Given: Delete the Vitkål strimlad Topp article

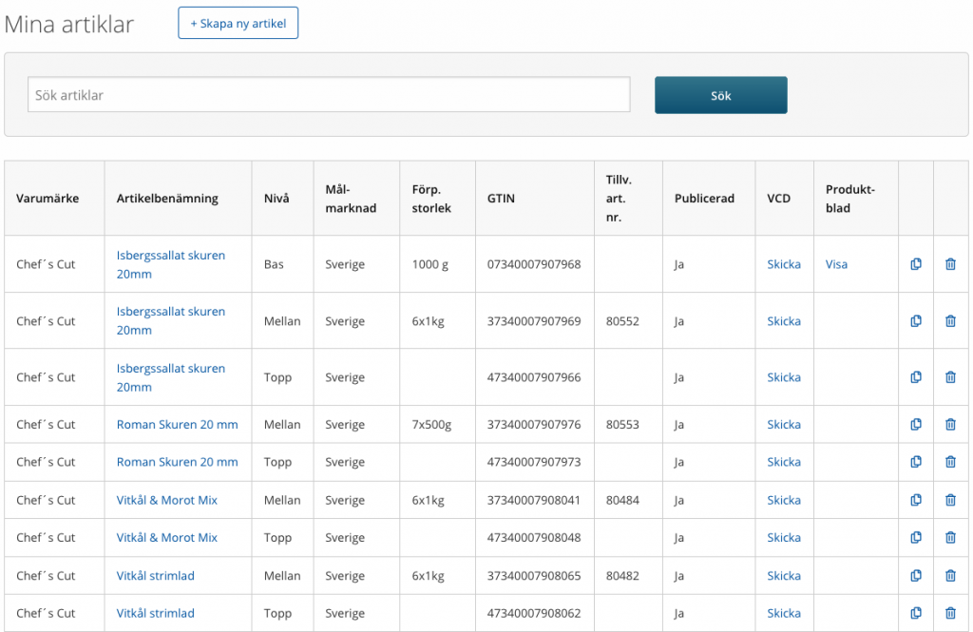Looking at the screenshot, I should [x=950, y=613].
